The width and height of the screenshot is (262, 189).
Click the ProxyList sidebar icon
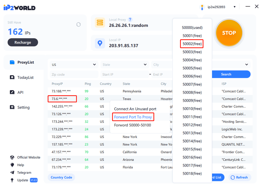click(12, 62)
